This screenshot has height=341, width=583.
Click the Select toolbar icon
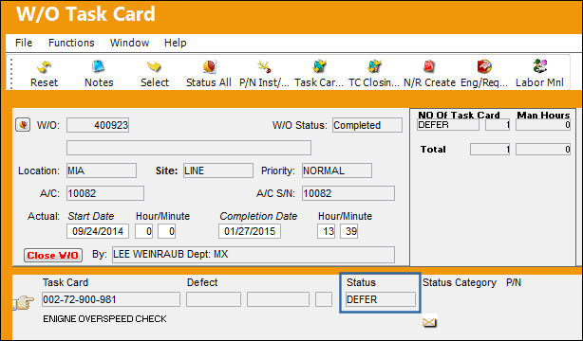point(154,67)
